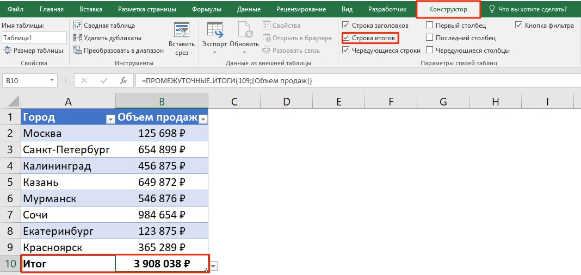Click the insert function fx icon
This screenshot has width=581, height=275.
coord(123,80)
